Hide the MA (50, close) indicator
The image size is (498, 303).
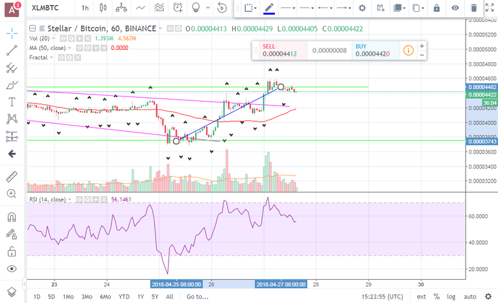tap(79, 48)
